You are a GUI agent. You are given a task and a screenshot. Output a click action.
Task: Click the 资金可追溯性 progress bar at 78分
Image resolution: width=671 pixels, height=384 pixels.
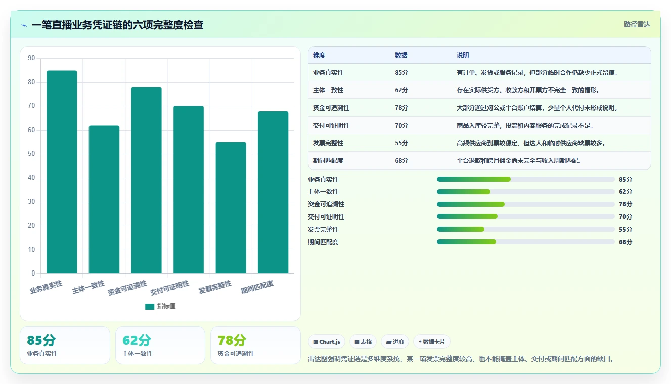(x=526, y=204)
